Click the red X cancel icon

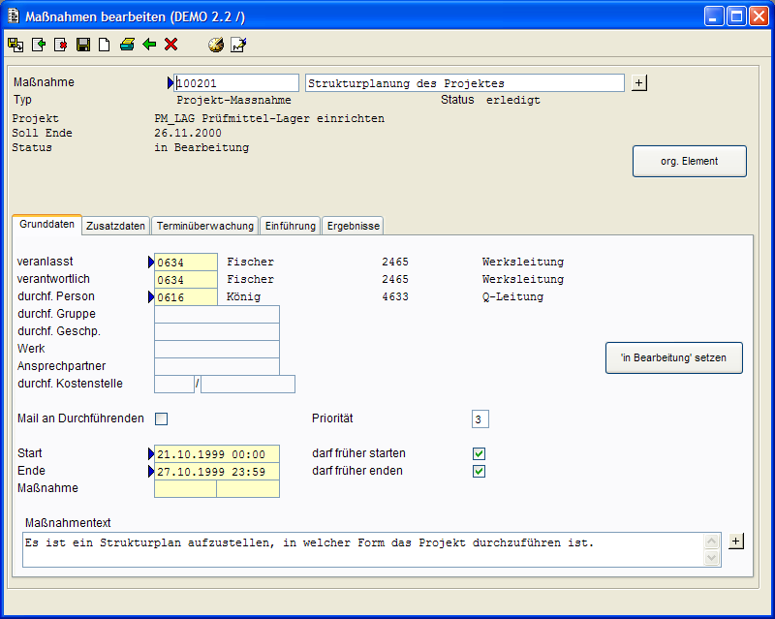point(171,45)
